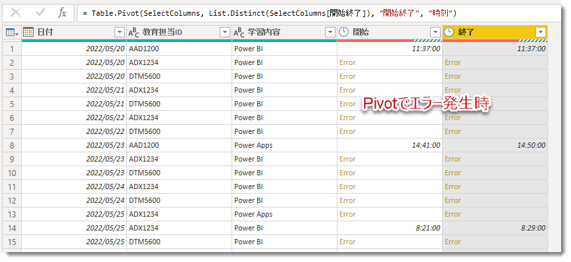Click the ABC type icon of 教育担当ID
This screenshot has height=262, width=571.
(x=134, y=33)
